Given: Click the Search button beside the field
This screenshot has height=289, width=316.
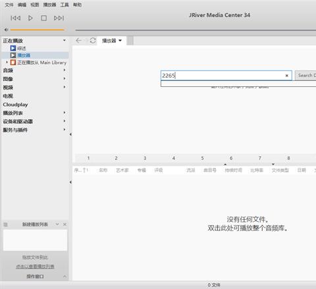Looking at the screenshot, I should pyautogui.click(x=305, y=76).
